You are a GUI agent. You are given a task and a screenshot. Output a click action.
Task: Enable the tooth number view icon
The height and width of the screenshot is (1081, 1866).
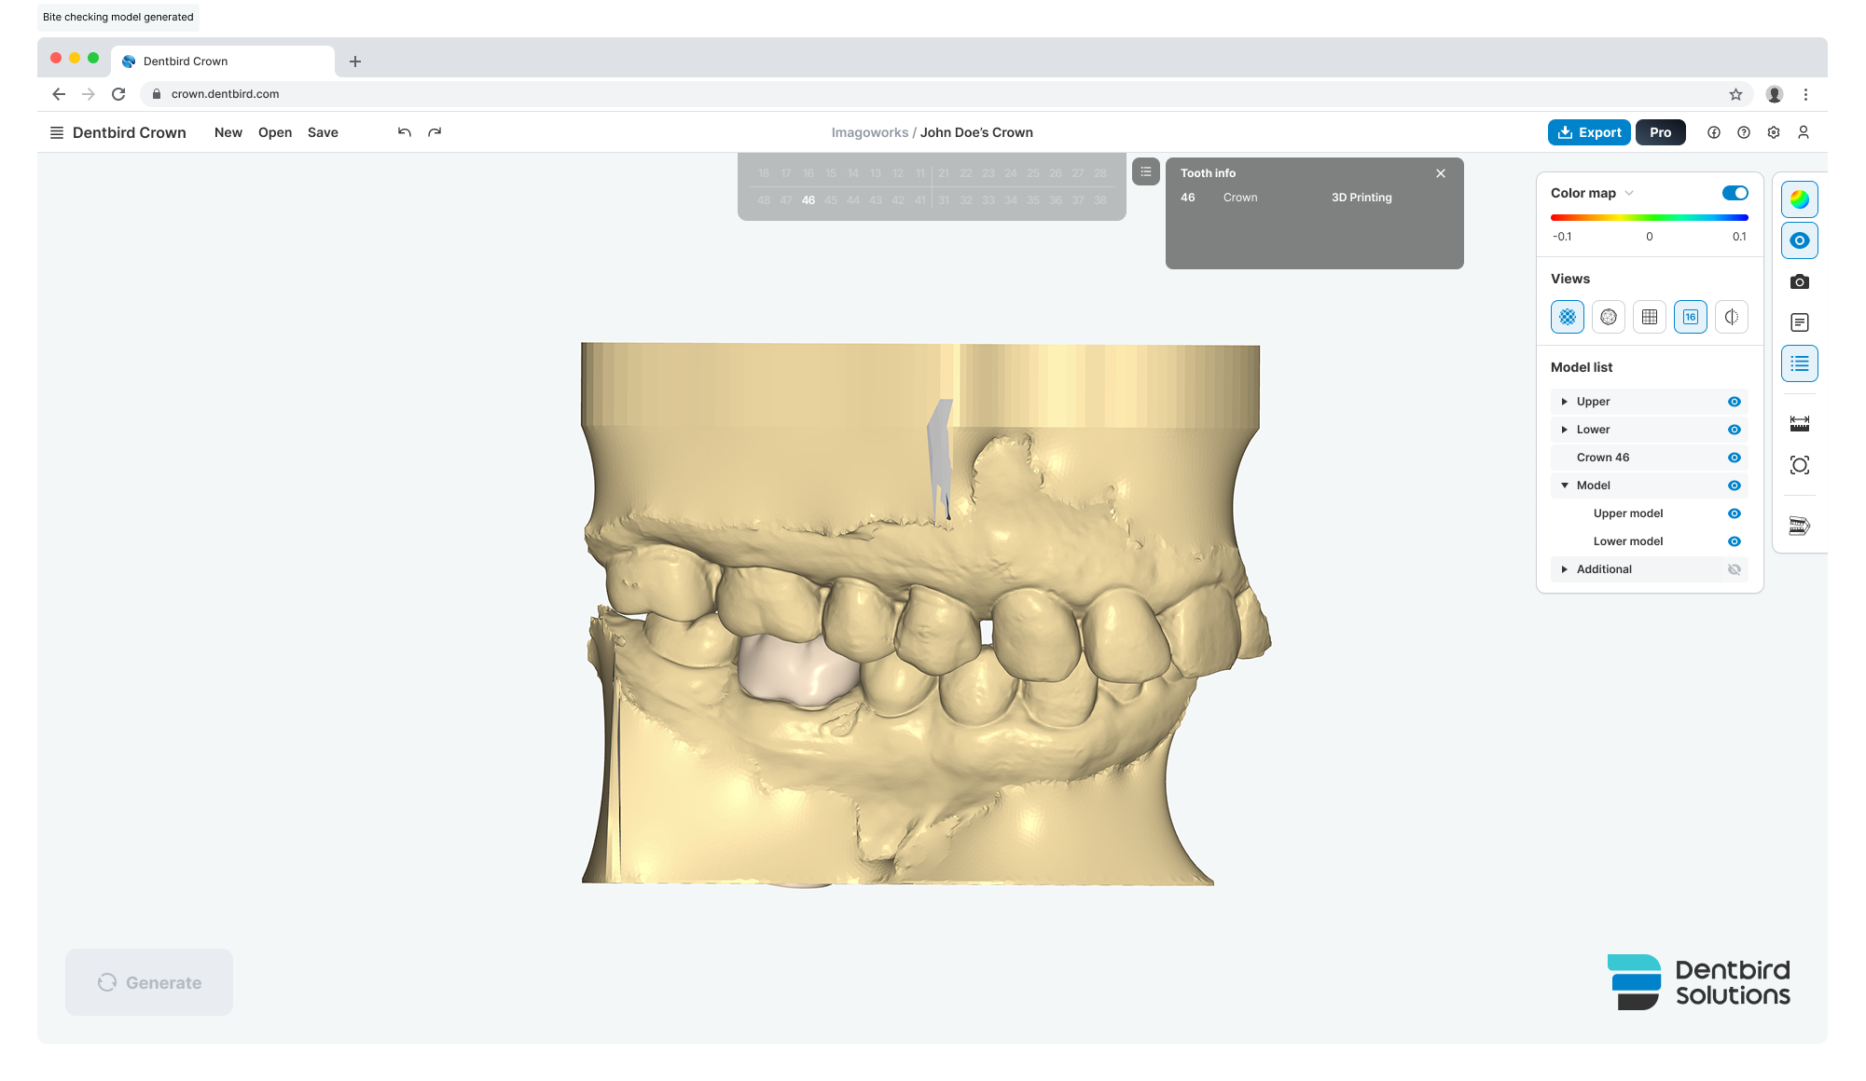1690,317
